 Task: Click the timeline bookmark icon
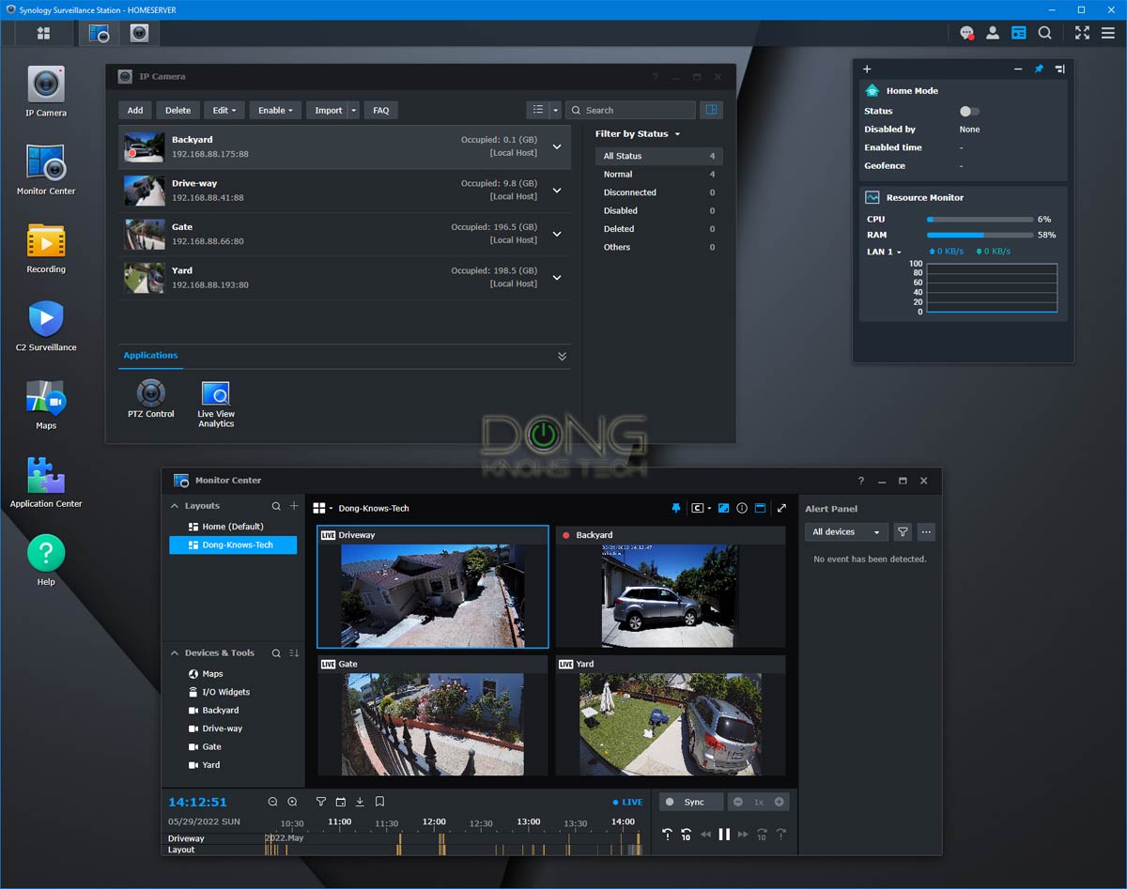[379, 802]
